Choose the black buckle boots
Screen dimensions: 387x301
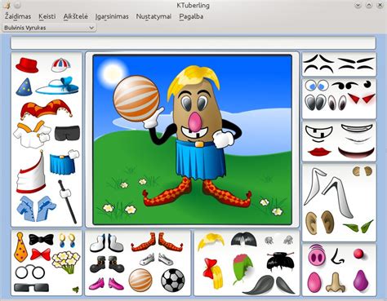[x=107, y=263]
